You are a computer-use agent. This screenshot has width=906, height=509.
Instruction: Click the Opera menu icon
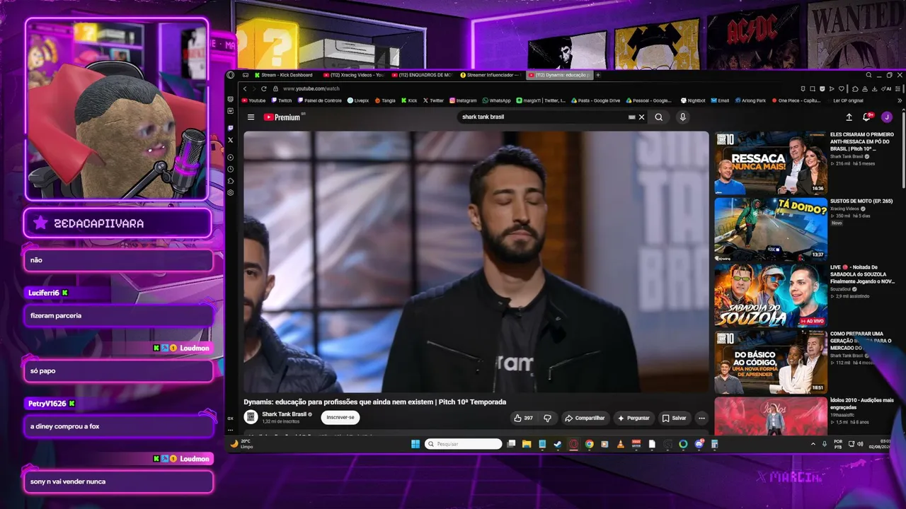coord(231,75)
